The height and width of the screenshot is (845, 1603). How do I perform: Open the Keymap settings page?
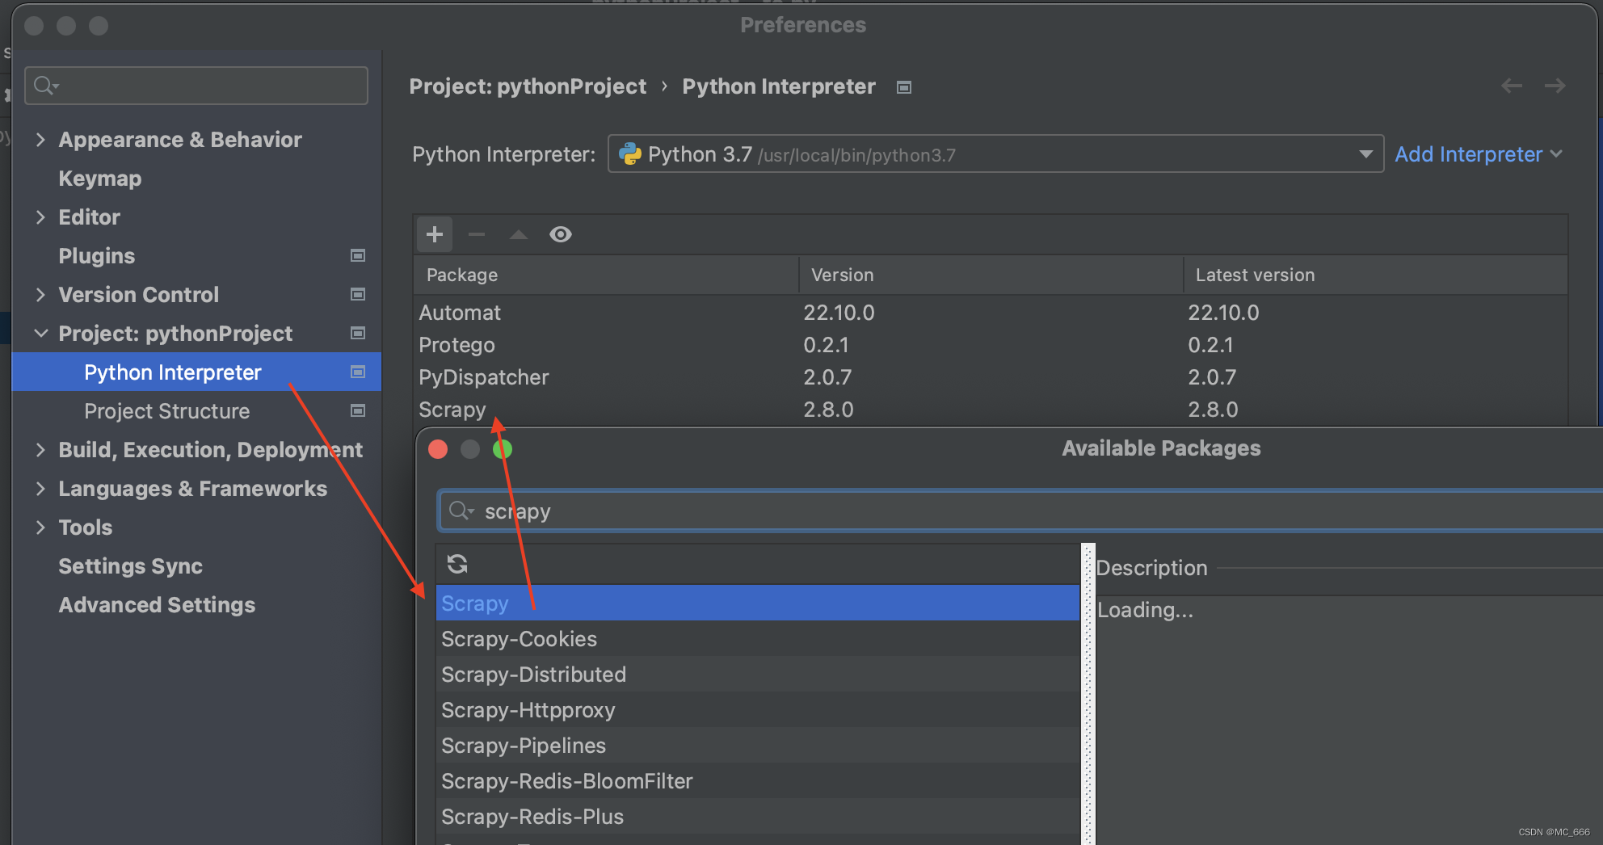click(100, 179)
